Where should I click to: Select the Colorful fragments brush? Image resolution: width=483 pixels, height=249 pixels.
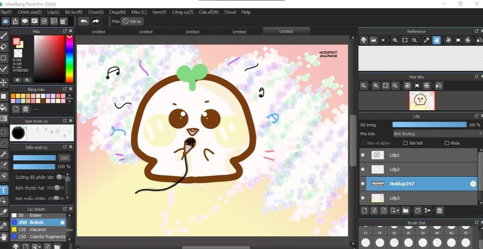(39, 237)
